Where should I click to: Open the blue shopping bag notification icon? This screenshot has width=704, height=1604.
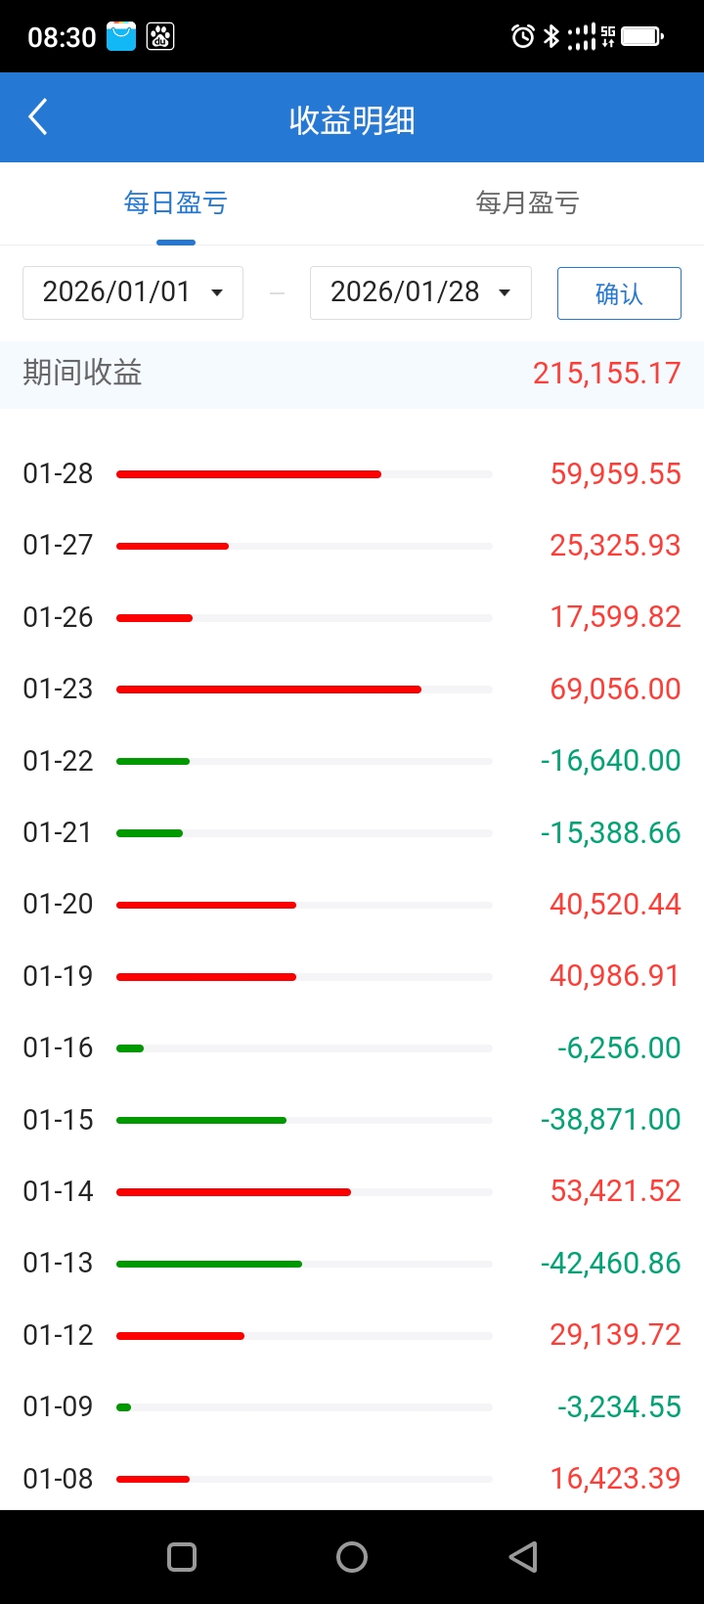point(121,36)
